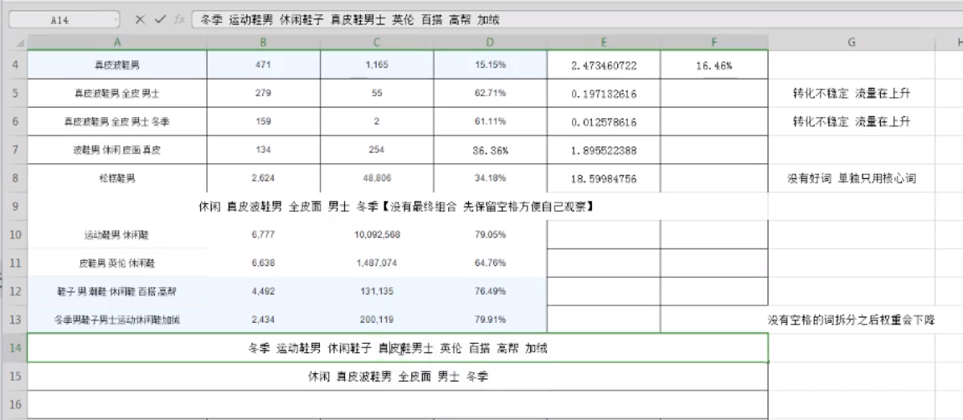Select row 12 header

[x=13, y=291]
